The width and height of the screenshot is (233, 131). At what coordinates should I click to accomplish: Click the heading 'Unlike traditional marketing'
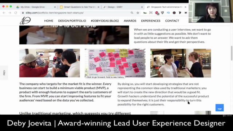point(75,113)
